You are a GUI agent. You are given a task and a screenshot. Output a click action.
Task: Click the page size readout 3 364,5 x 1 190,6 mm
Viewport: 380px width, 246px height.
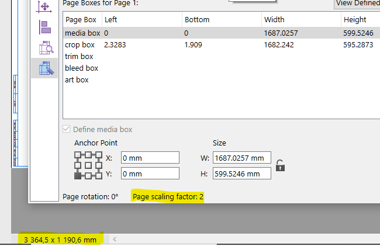click(x=60, y=240)
